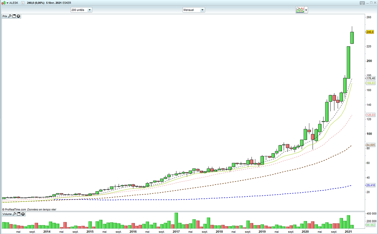Screen dimensions: 378x234
Task: Click the 96 862 volume value label
Action: [371, 225]
